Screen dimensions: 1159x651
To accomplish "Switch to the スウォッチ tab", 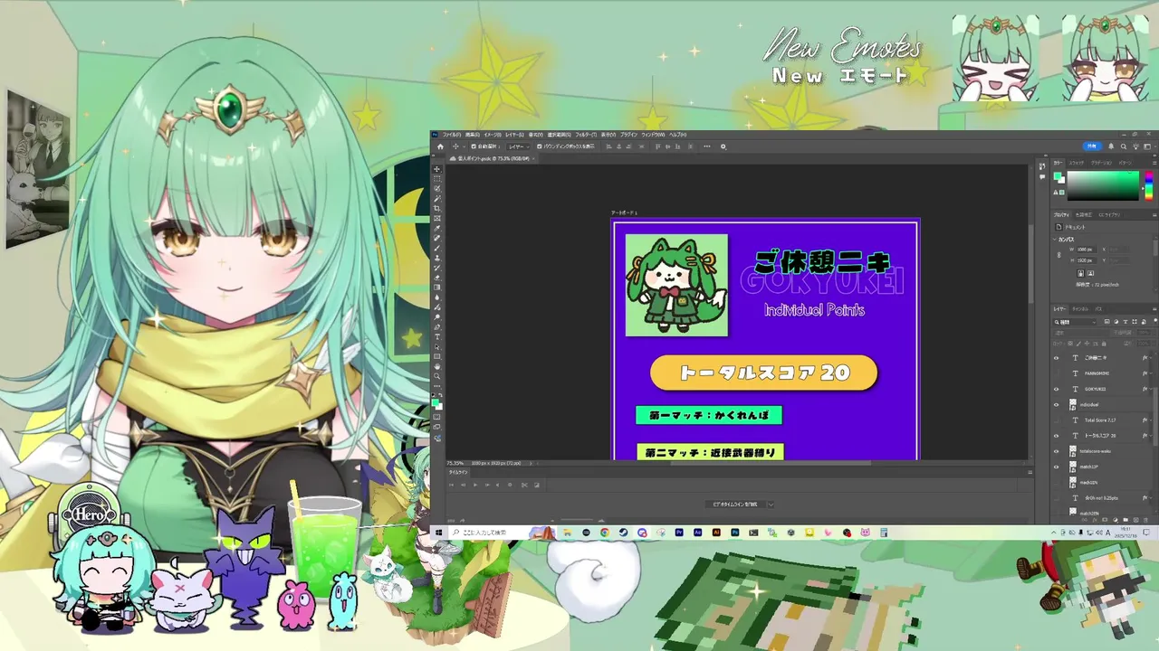I will point(1077,163).
